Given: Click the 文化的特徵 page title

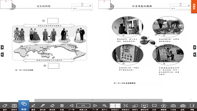Looking at the screenshot, I should [x=44, y=6].
